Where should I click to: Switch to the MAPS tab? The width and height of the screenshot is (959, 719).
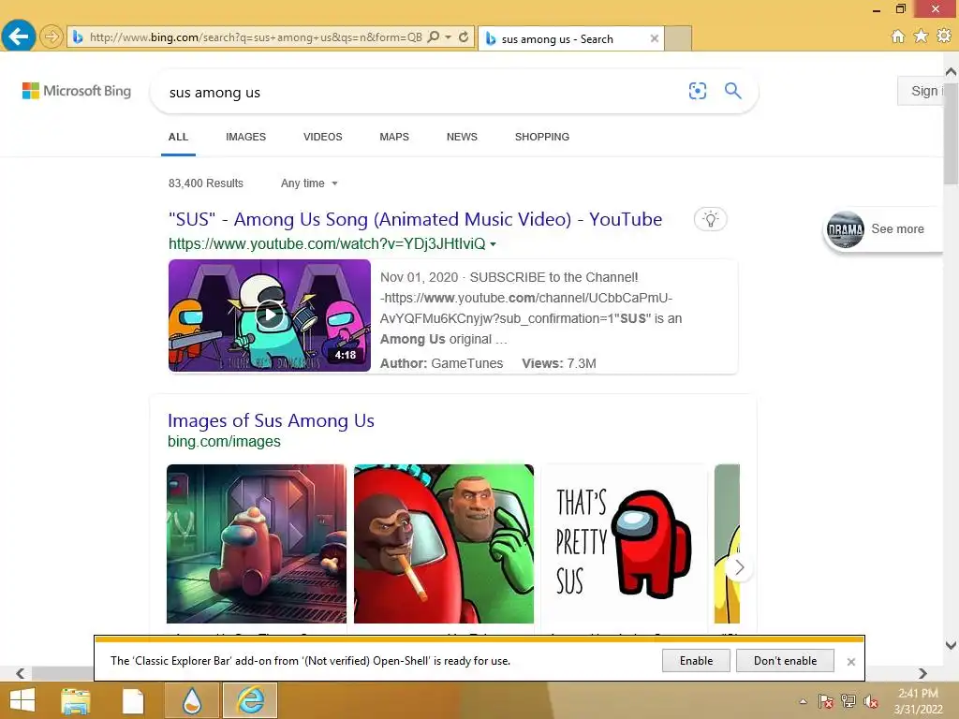394,137
